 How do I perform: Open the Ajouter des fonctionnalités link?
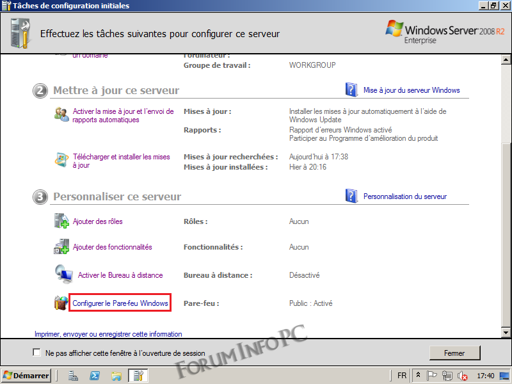click(x=113, y=247)
